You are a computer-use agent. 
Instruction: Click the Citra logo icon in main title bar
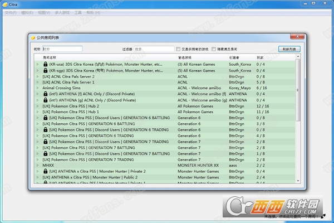(x=5, y=4)
